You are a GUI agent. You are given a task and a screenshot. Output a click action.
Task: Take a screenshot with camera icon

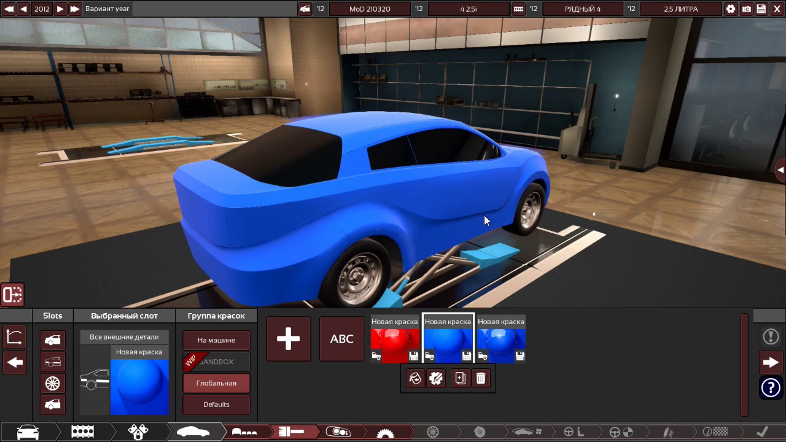(x=746, y=9)
